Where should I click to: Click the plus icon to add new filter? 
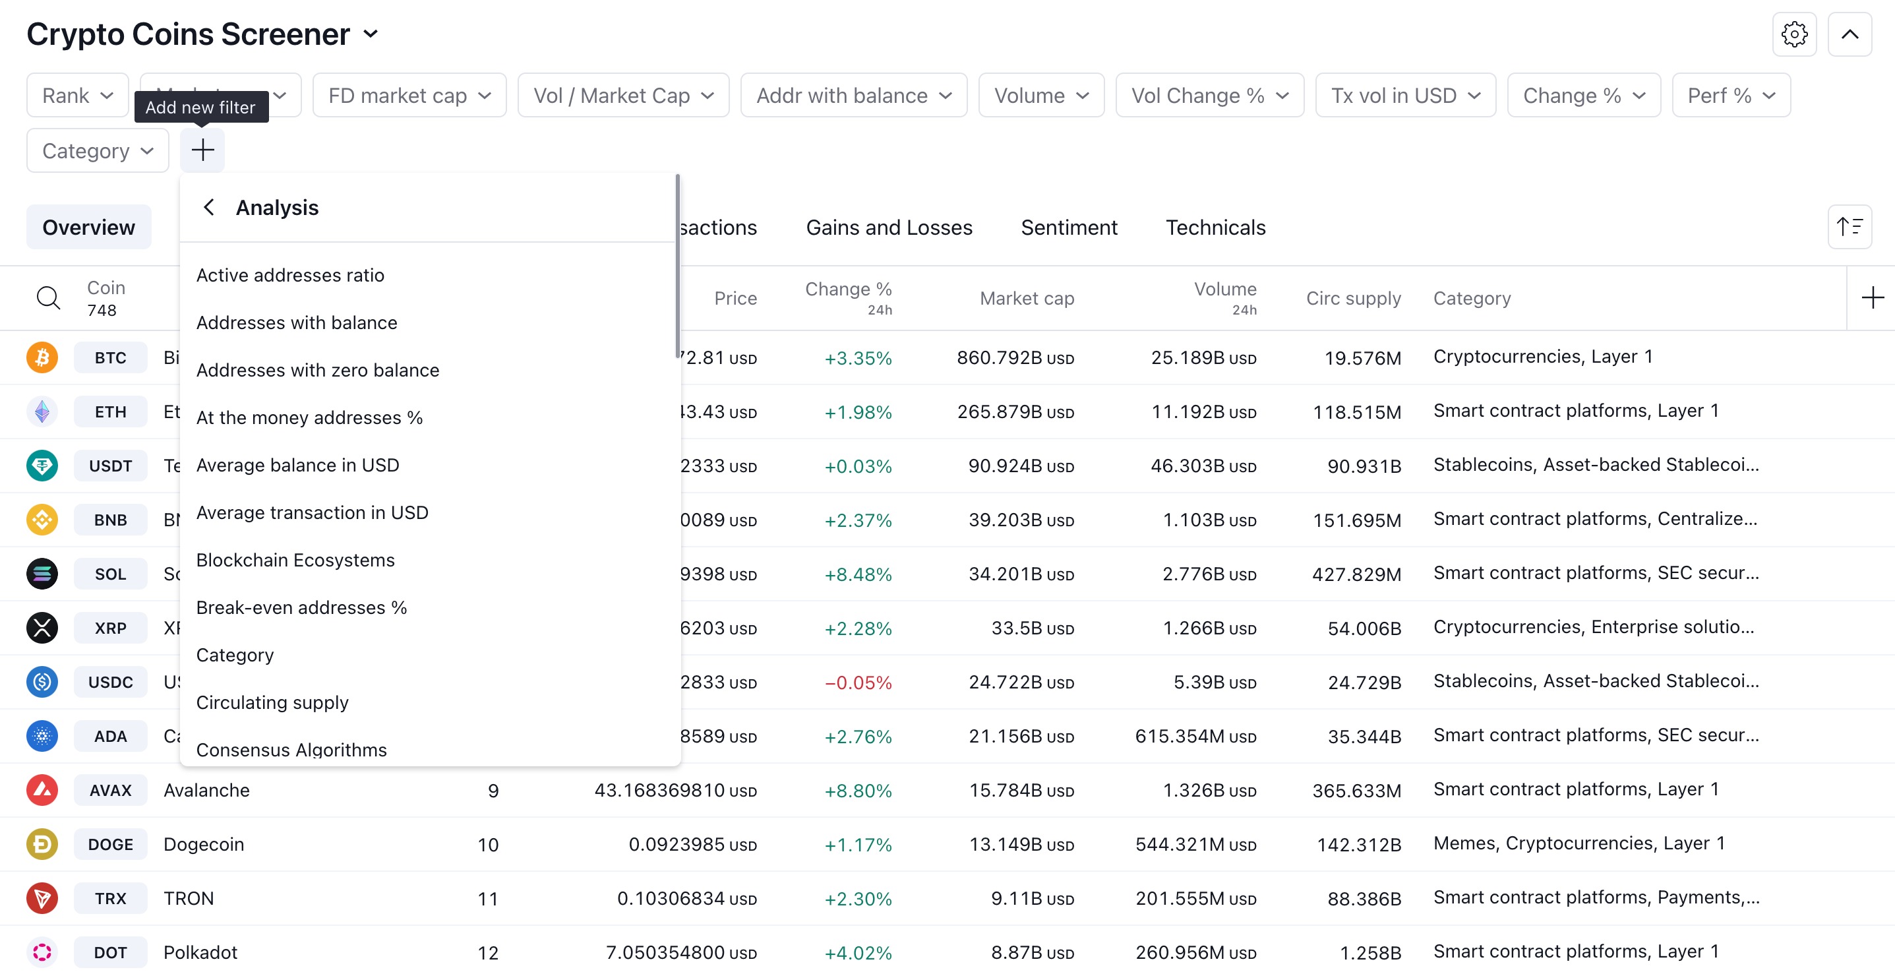[x=202, y=150]
